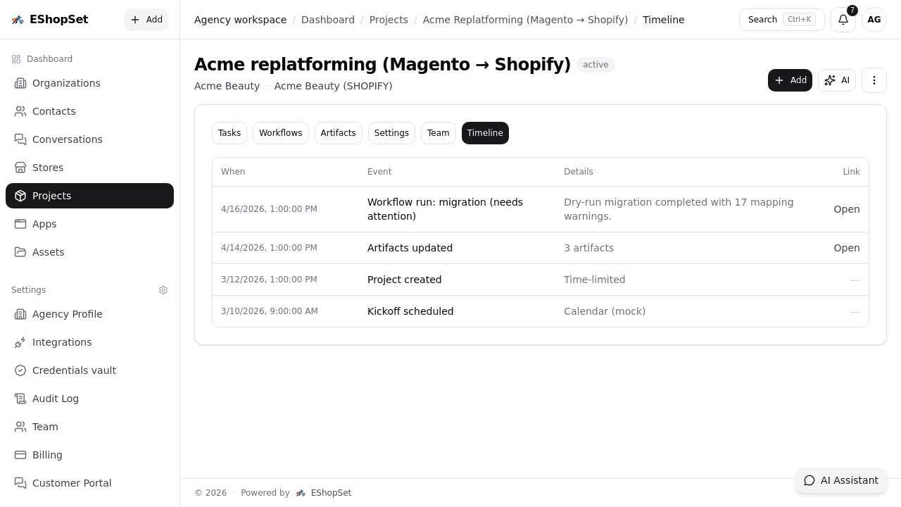Select the Workflows tab
The height and width of the screenshot is (507, 901).
[280, 133]
